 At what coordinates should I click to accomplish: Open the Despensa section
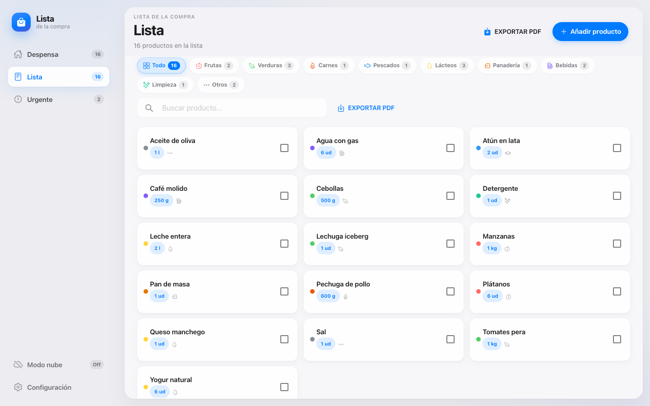59,54
